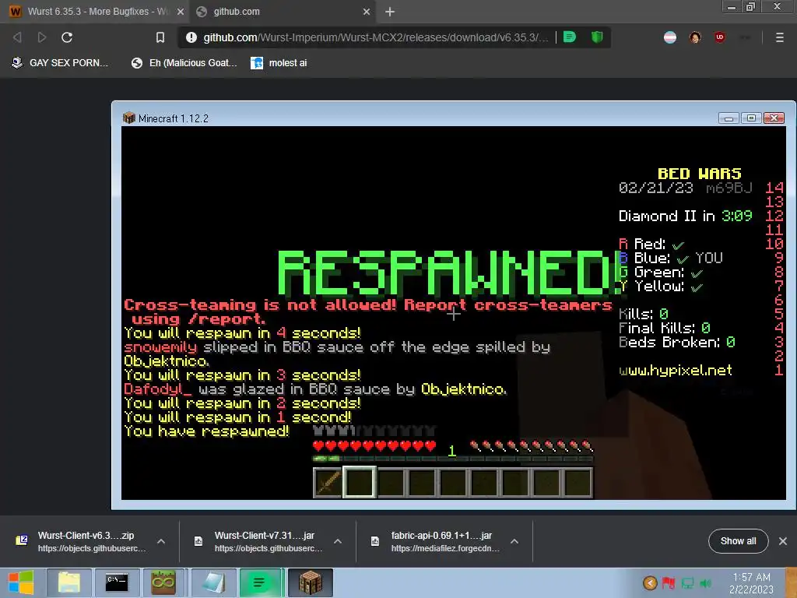Go back in browser history
The image size is (797, 598).
pos(17,37)
